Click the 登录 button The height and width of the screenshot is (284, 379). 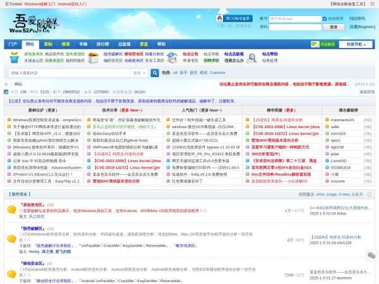click(x=333, y=27)
